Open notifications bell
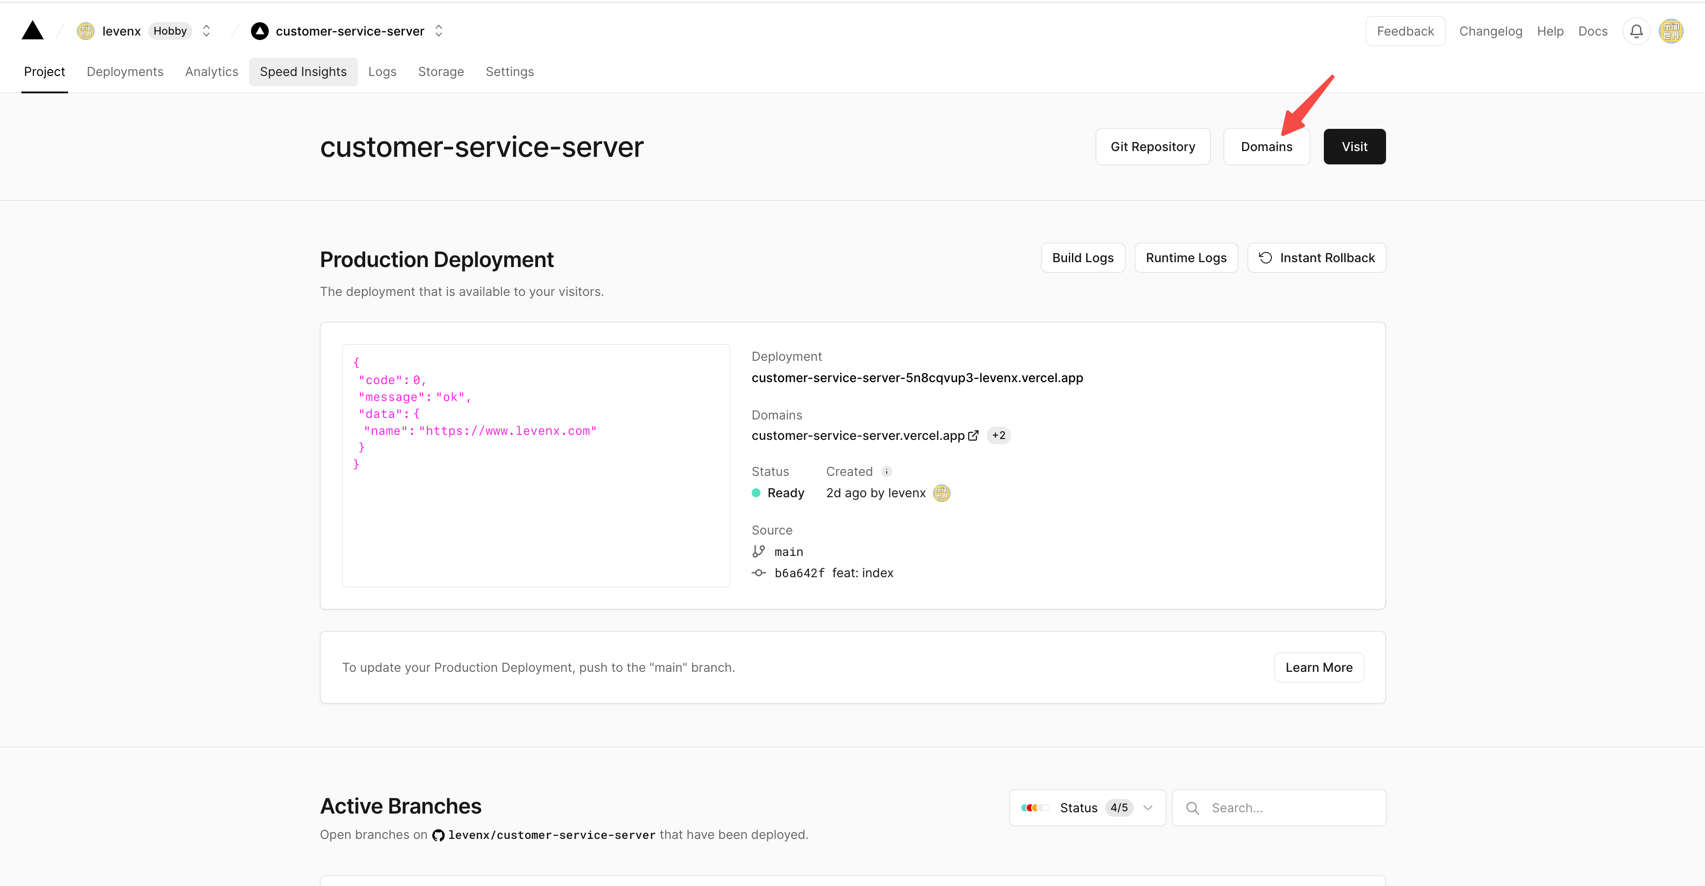Screen dimensions: 1705x886 pos(1636,31)
